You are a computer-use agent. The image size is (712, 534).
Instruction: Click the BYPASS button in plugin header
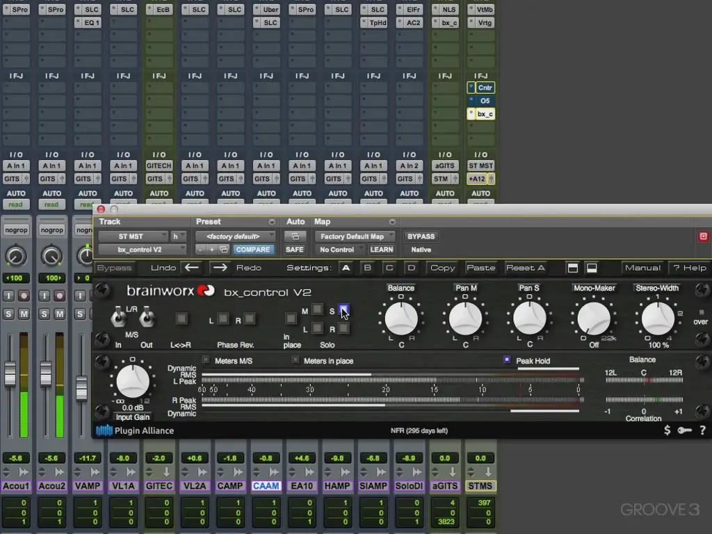421,236
